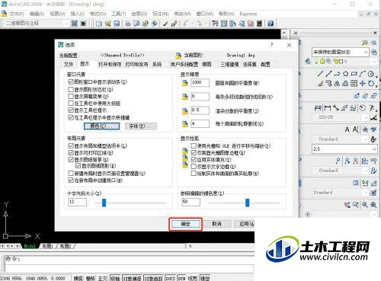The image size is (381, 281).
Task: Toggle '显示工具栏提示' checkbox
Action: click(71, 110)
